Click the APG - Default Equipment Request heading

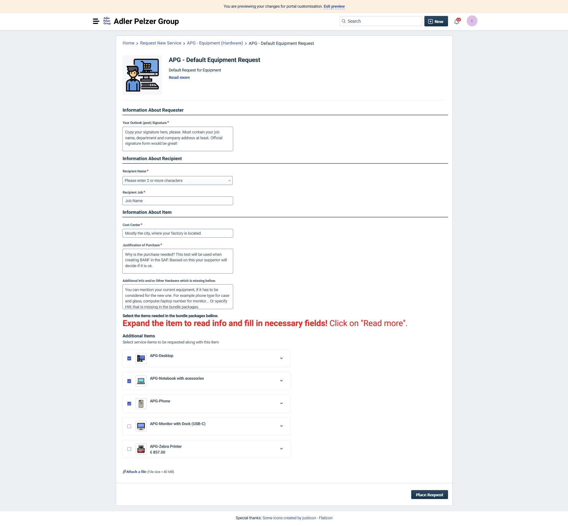[x=214, y=60]
